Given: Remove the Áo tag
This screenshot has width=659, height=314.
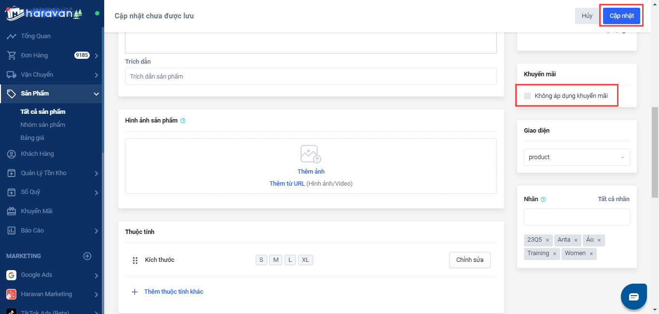Looking at the screenshot, I should [599, 240].
